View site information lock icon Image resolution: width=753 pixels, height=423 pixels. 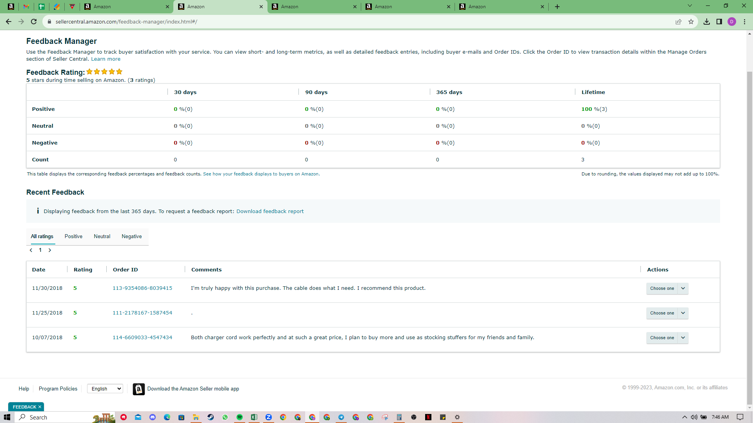(49, 22)
